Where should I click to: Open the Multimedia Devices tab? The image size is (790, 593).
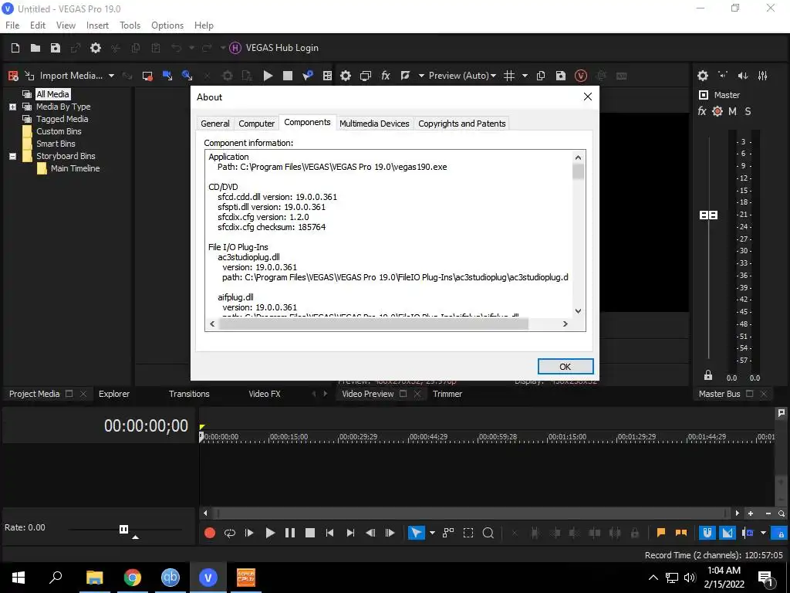[374, 124]
